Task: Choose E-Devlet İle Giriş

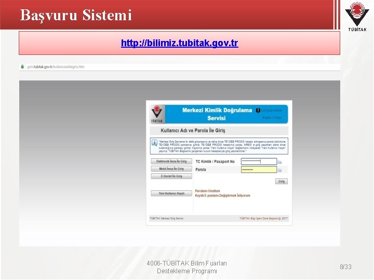Action: (x=171, y=176)
